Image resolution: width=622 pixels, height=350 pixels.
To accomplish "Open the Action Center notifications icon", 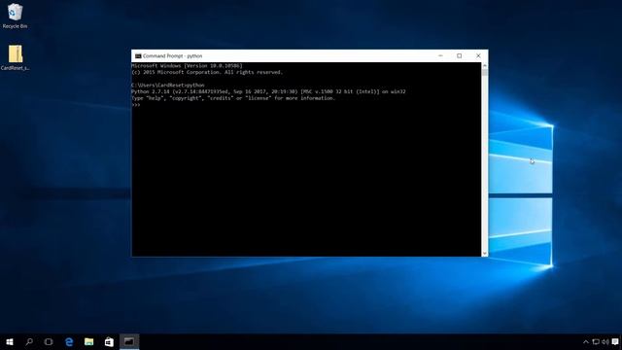I will click(x=615, y=341).
